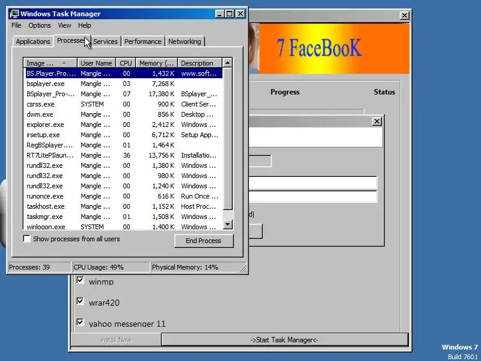The width and height of the screenshot is (481, 361).
Task: Select the RegBSplayer process row
Action: 123,145
